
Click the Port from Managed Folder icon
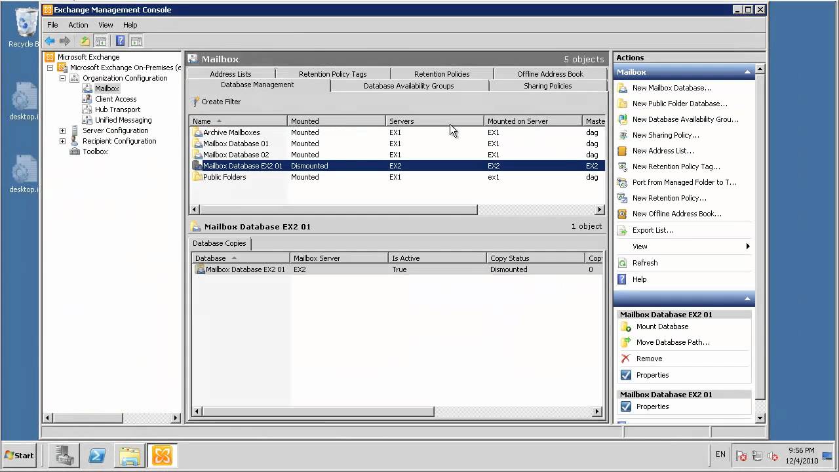[623, 182]
